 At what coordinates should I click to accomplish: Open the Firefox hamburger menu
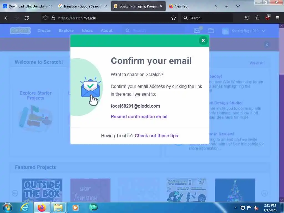click(x=277, y=18)
